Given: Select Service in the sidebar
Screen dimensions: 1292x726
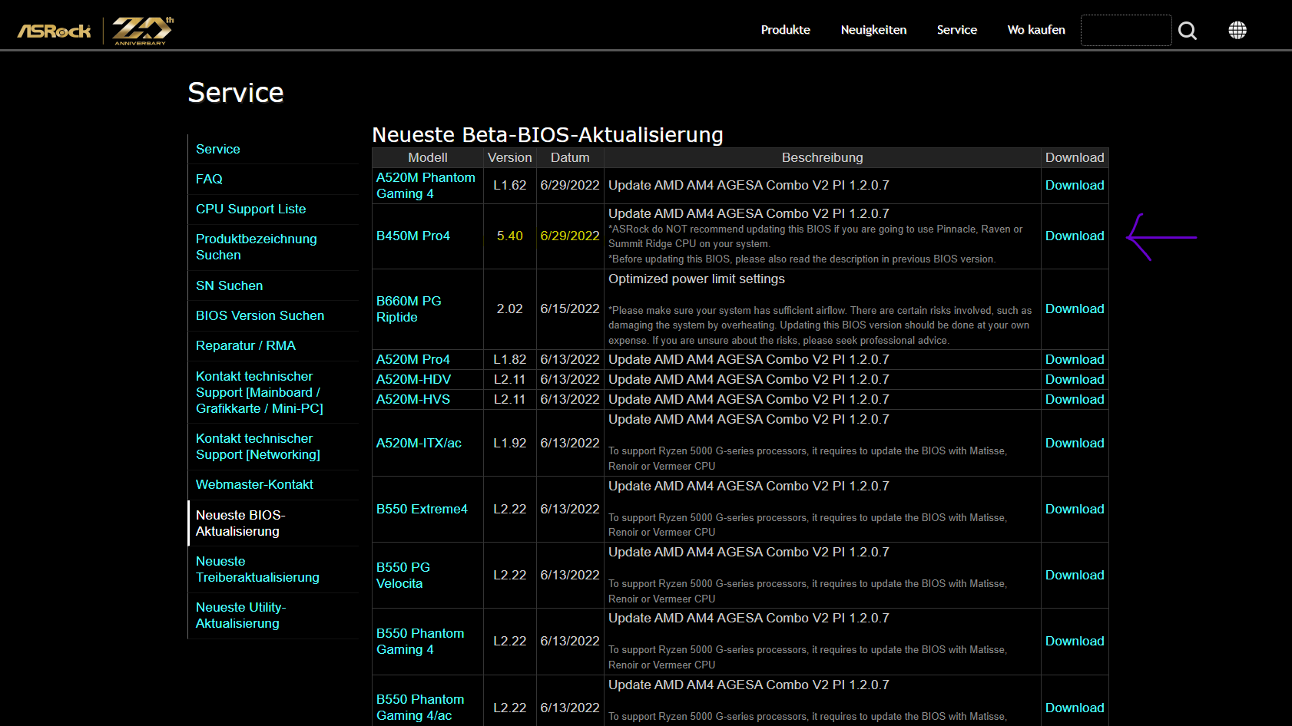Looking at the screenshot, I should point(218,149).
